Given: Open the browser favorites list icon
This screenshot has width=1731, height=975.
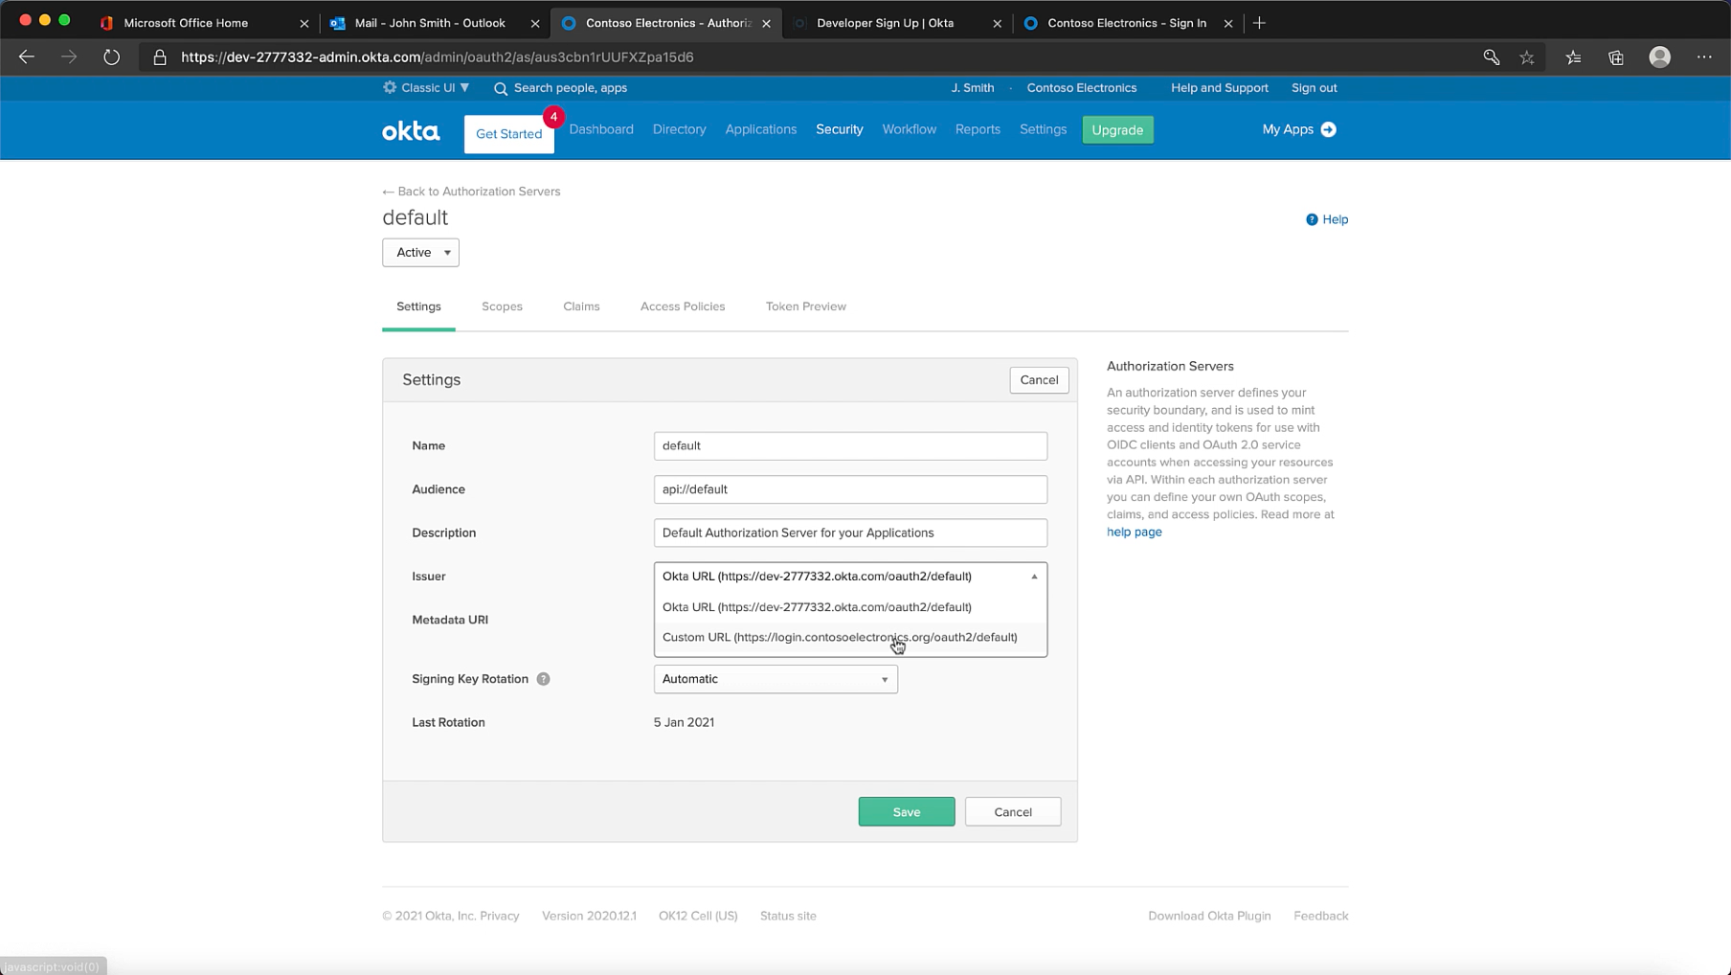Looking at the screenshot, I should click(1573, 57).
